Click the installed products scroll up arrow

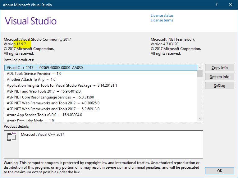[x=200, y=67]
